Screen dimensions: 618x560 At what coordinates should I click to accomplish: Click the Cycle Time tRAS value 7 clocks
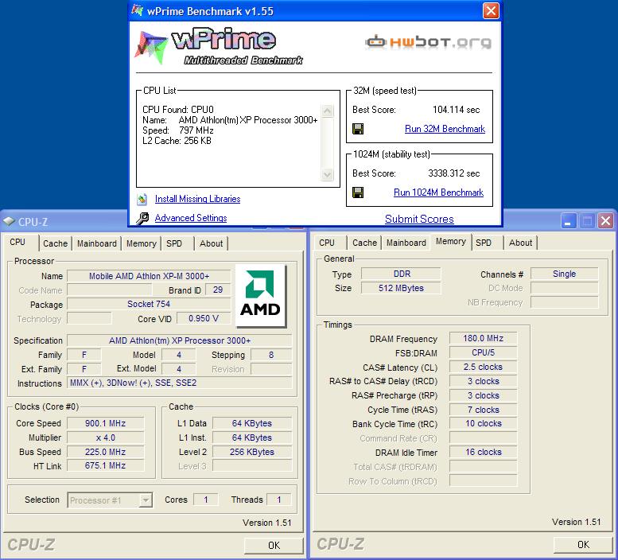[484, 410]
